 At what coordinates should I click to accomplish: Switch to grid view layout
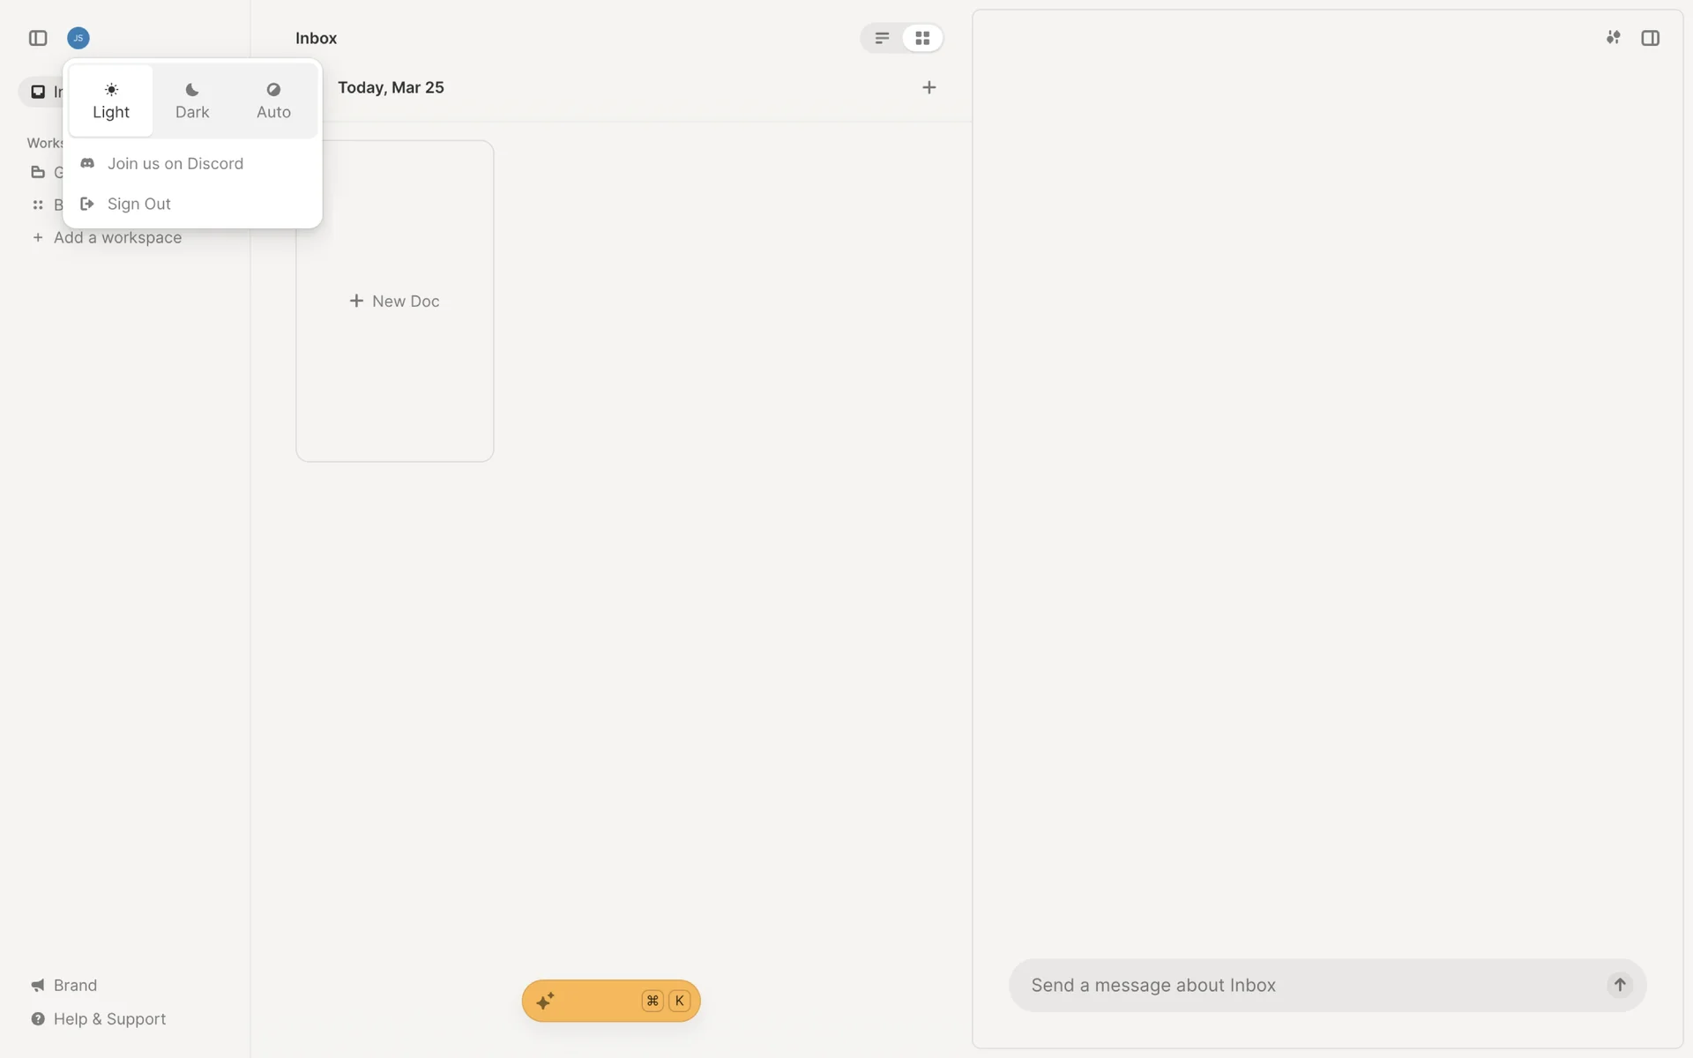pyautogui.click(x=922, y=38)
